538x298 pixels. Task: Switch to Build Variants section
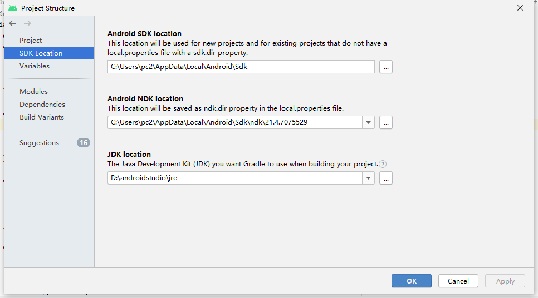pos(42,117)
